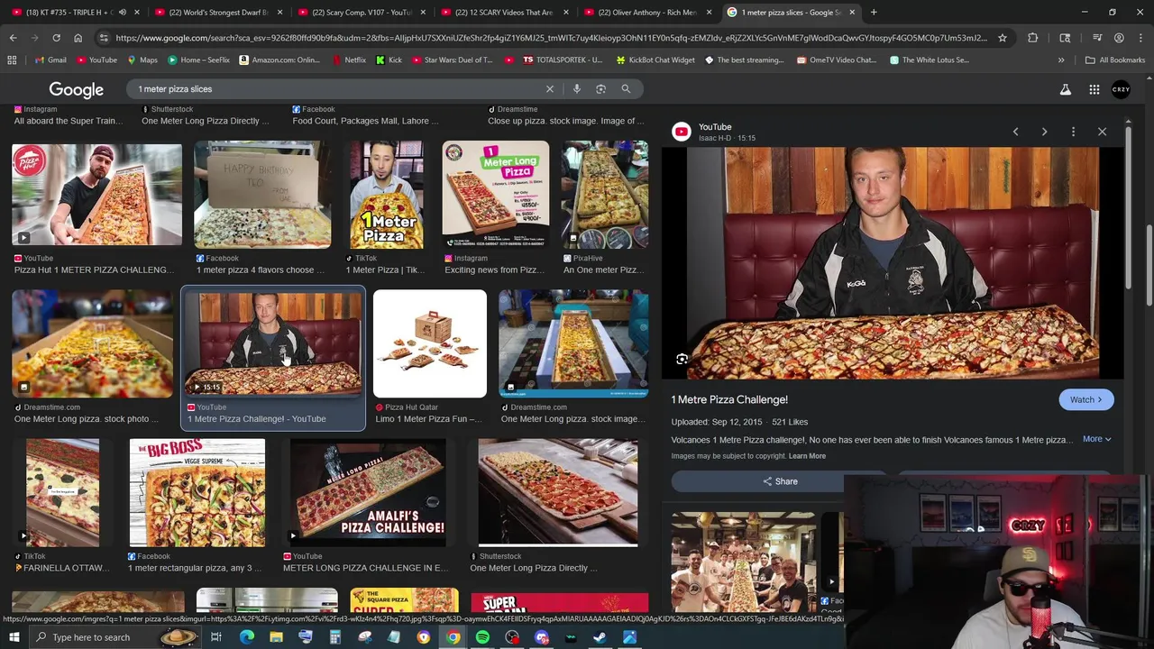Open the Gmail bookmark
Screen dimensions: 1154x649
pyautogui.click(x=50, y=60)
